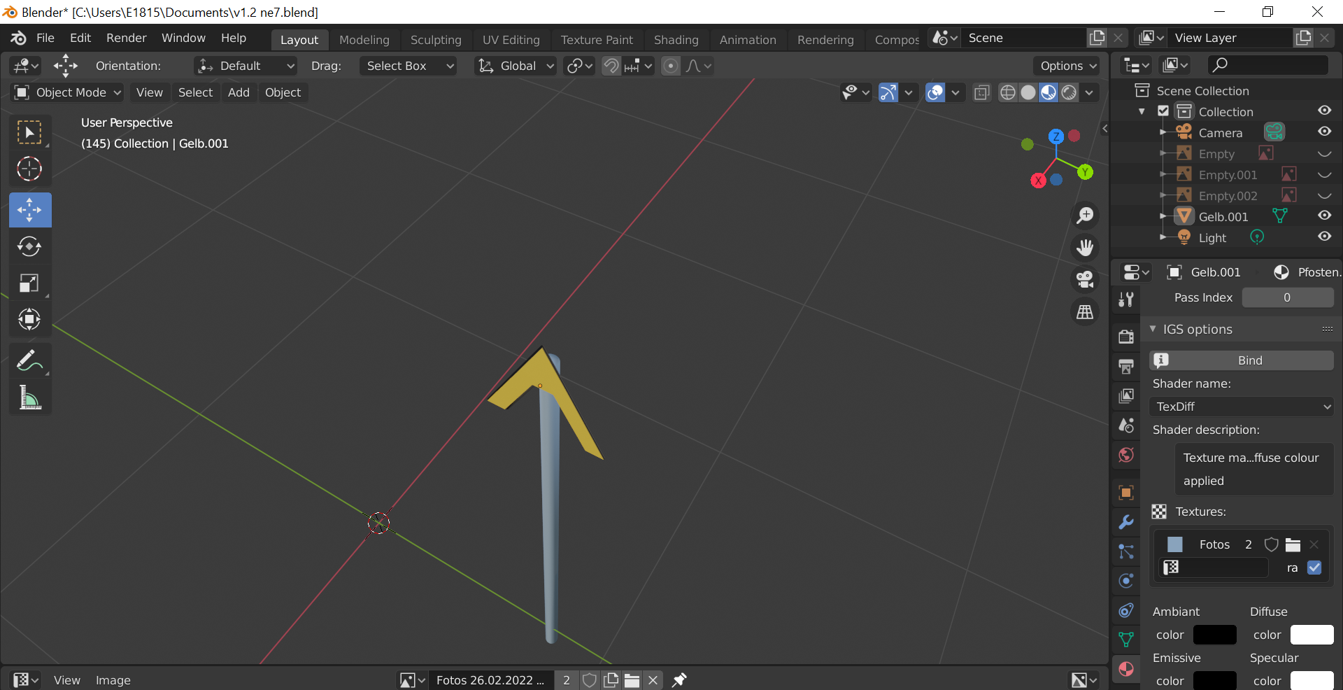Screen dimensions: 1343x690
Task: Select the Annotate pencil tool
Action: pyautogui.click(x=29, y=361)
